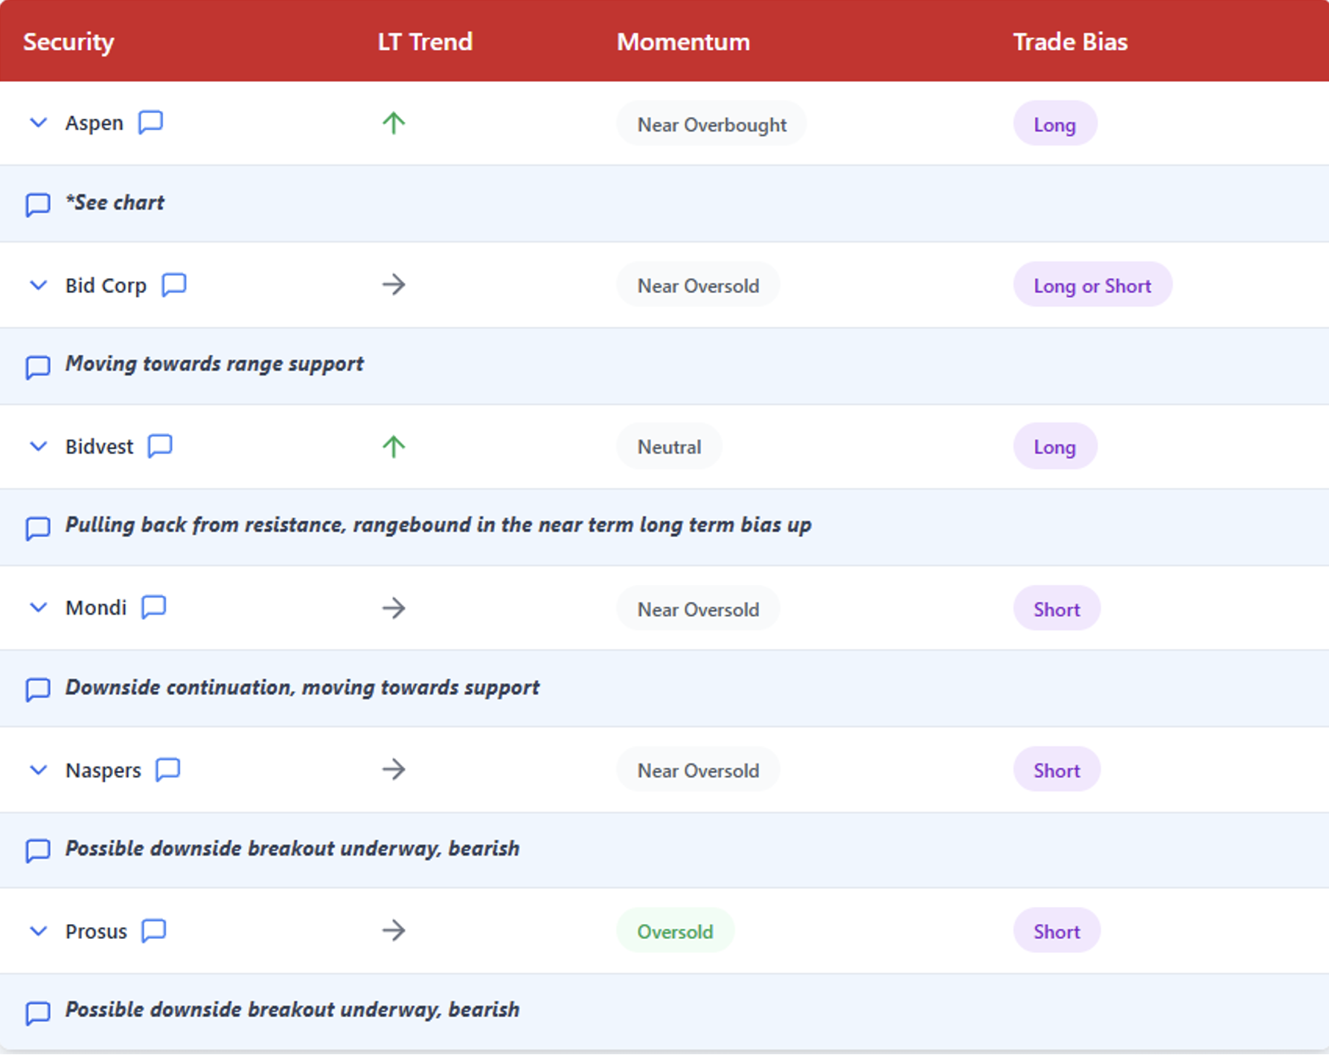
Task: Click Naspers' 'Short' trade bias badge
Action: point(1057,770)
